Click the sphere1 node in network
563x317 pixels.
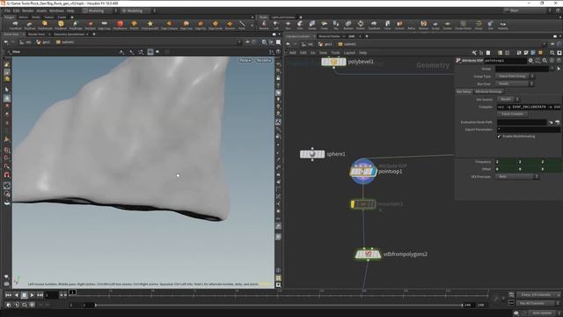pyautogui.click(x=312, y=154)
